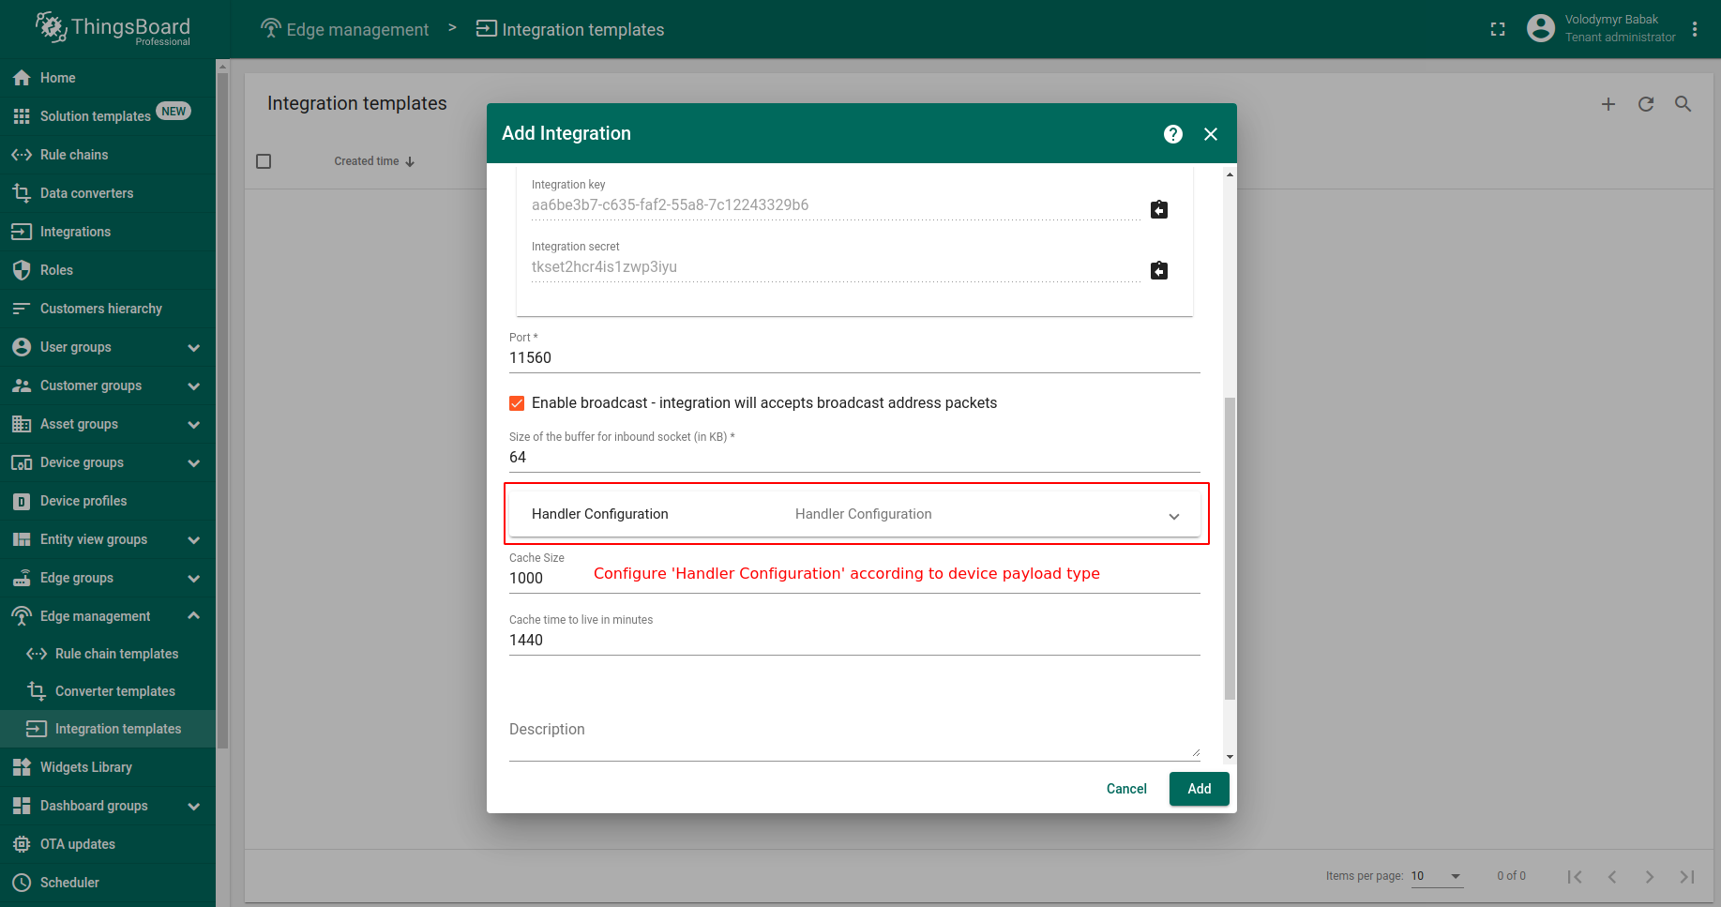Cancel adding the integration
The height and width of the screenshot is (907, 1721).
coord(1126,789)
